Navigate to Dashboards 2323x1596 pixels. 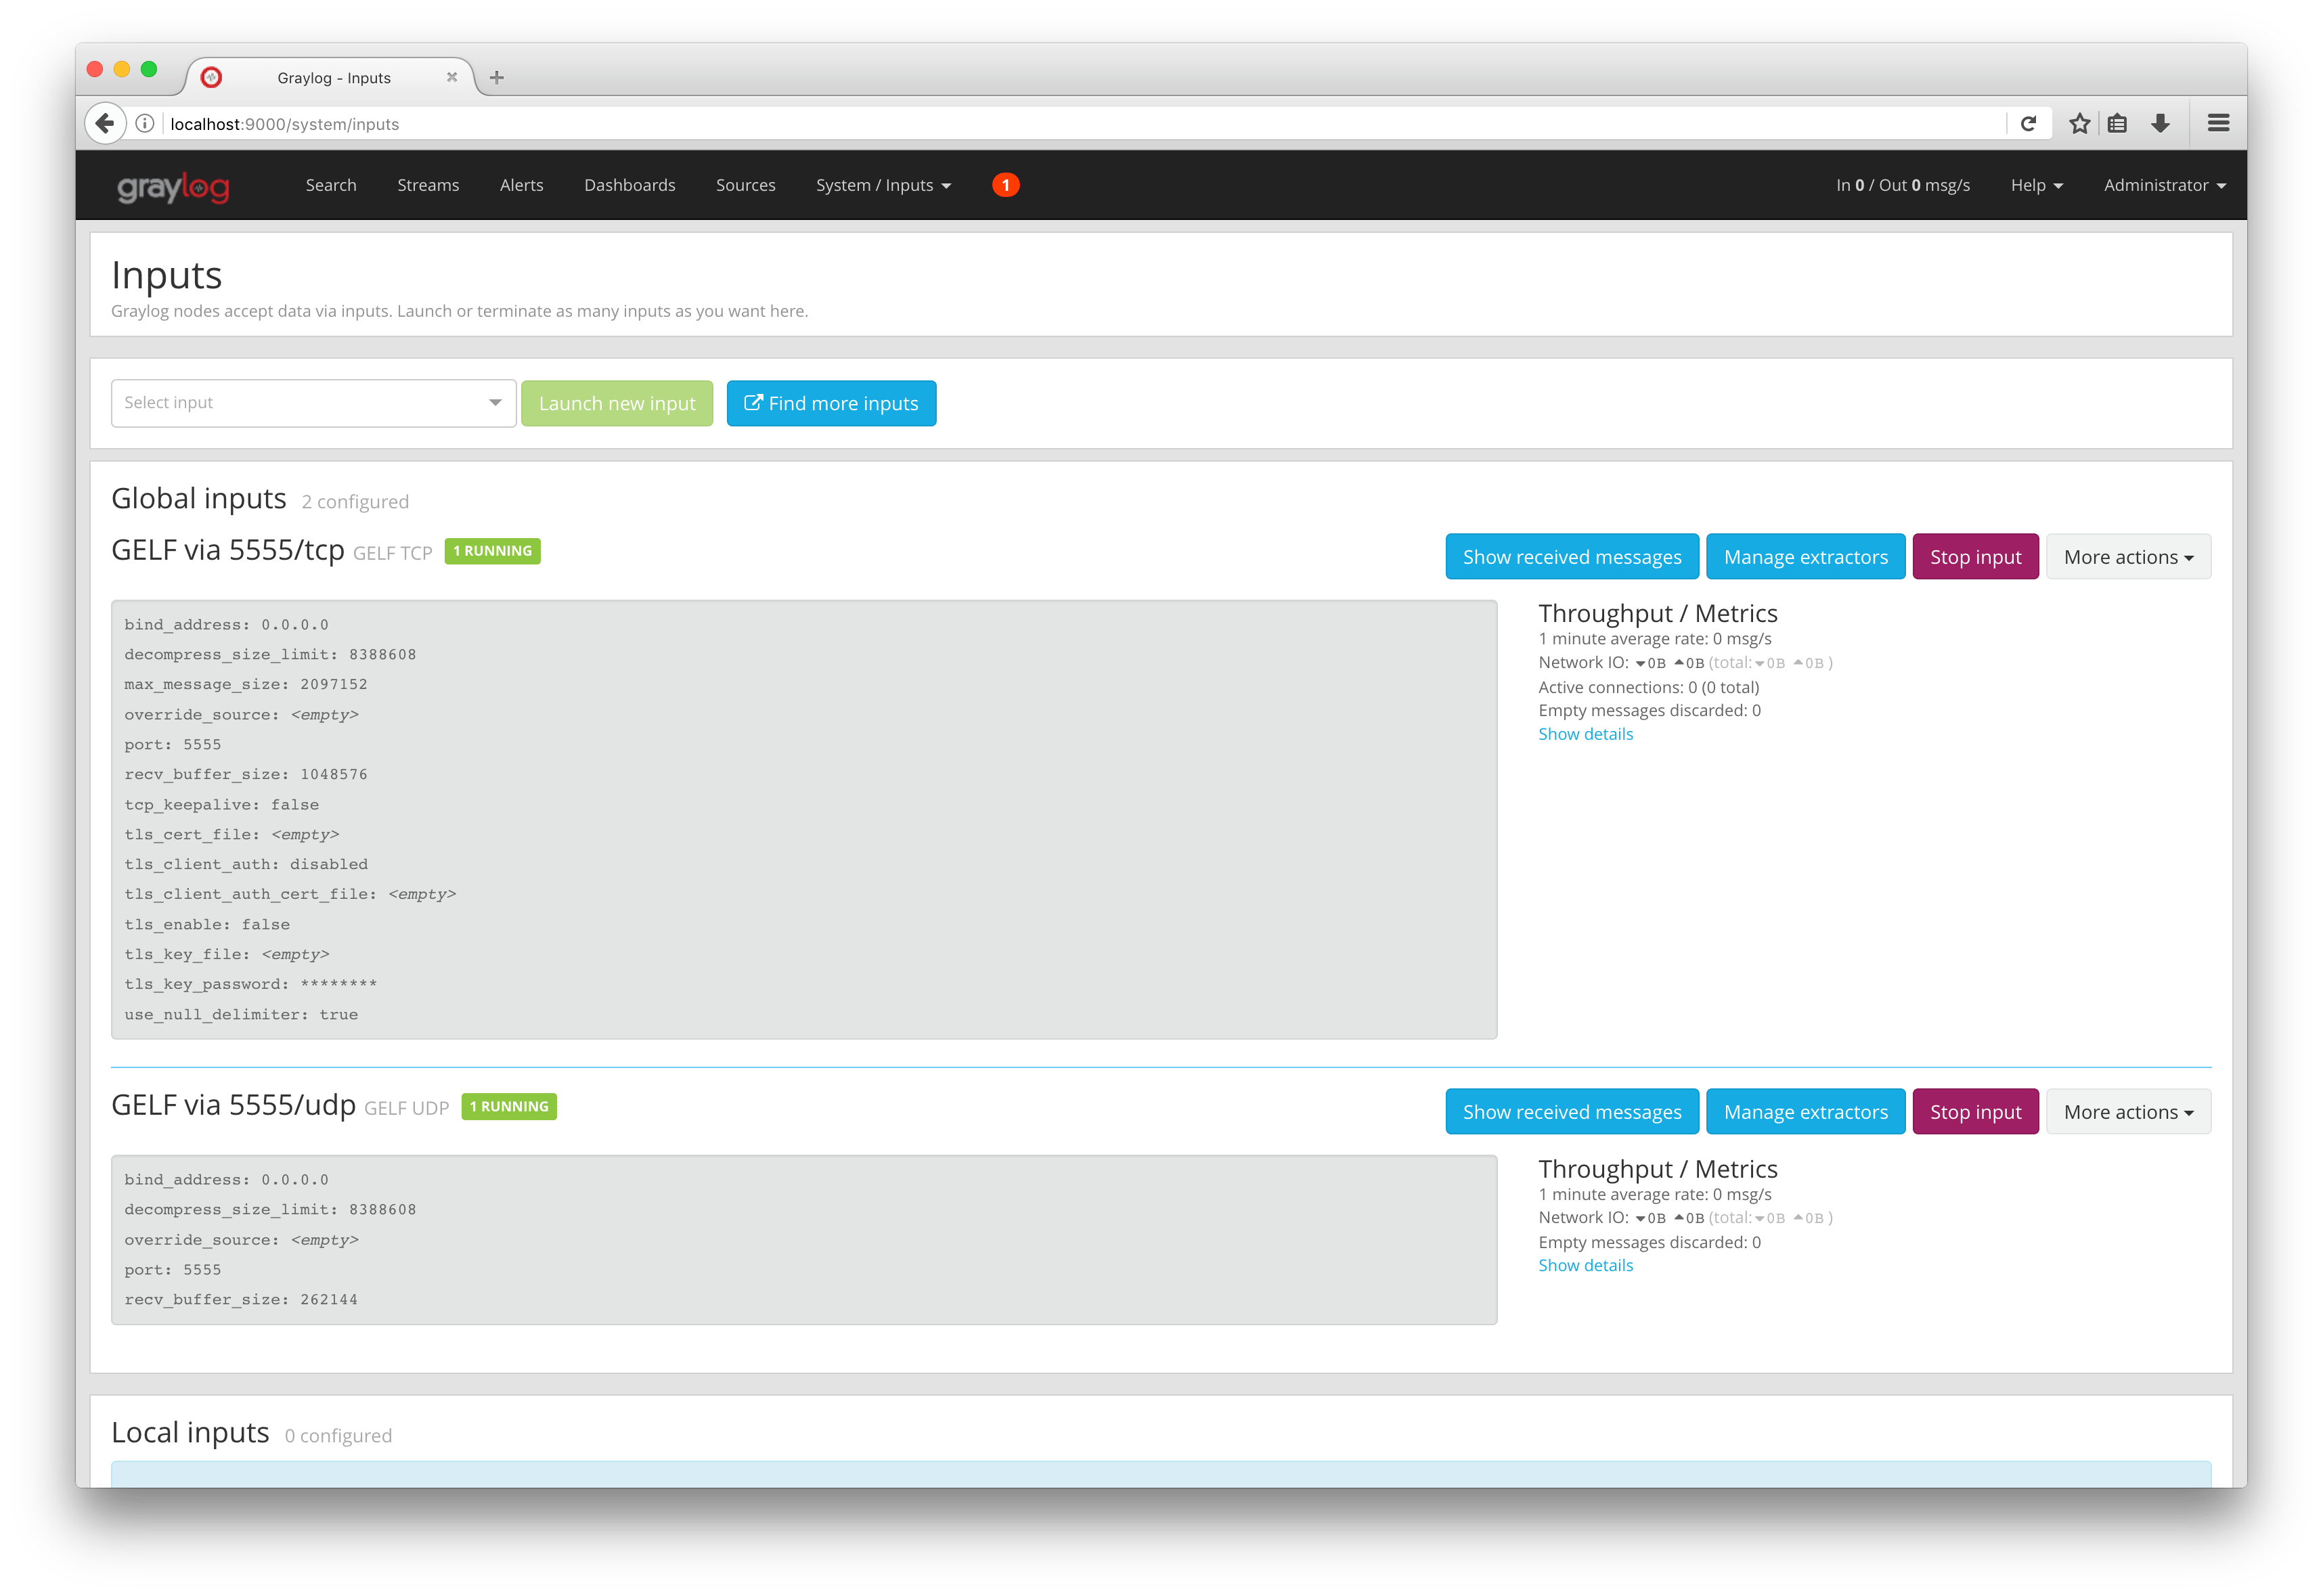(x=630, y=185)
